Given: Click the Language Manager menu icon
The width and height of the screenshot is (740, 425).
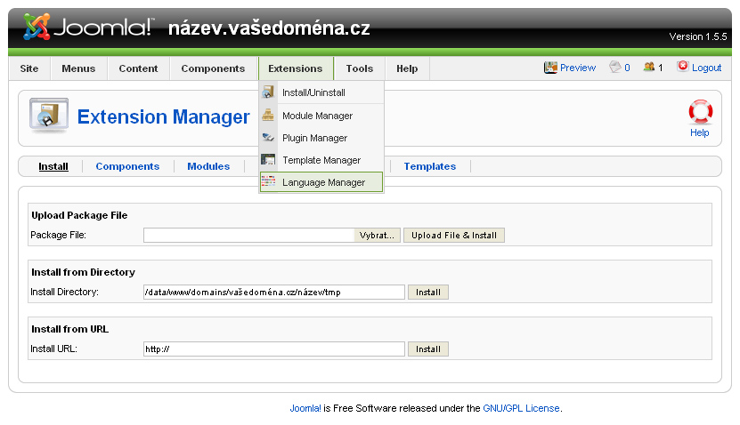Looking at the screenshot, I should pyautogui.click(x=268, y=181).
